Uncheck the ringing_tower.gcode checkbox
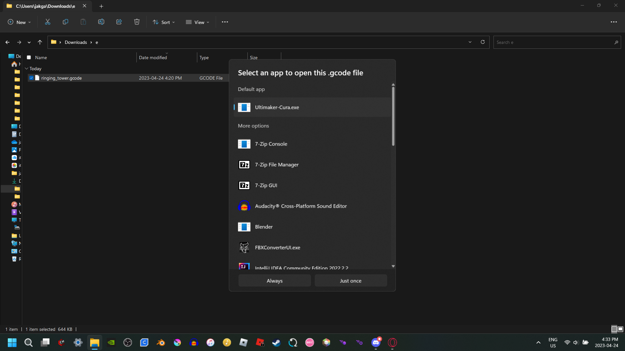625x351 pixels. tap(32, 78)
